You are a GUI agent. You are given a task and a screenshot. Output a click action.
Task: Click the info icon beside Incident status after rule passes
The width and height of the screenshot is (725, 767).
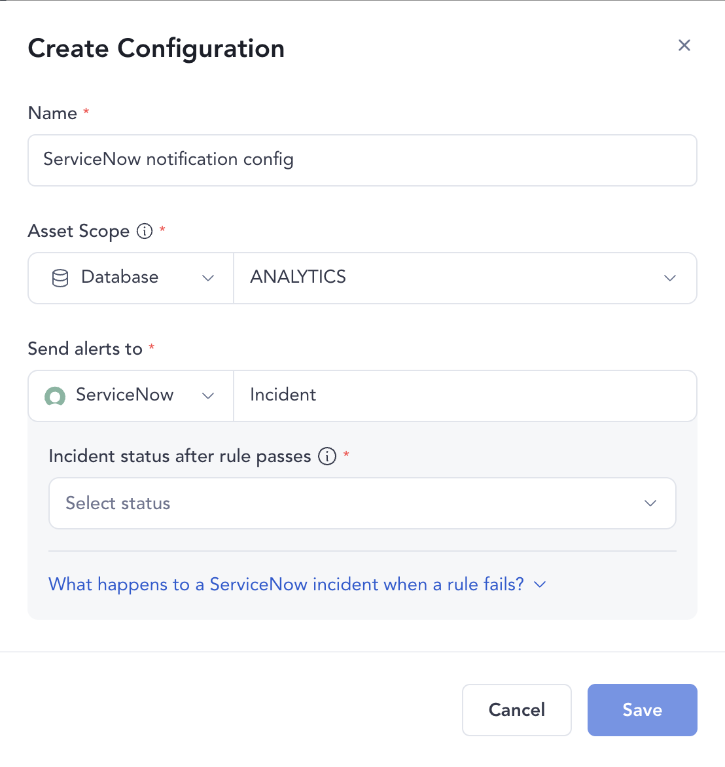[326, 456]
